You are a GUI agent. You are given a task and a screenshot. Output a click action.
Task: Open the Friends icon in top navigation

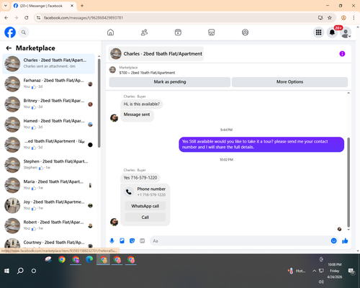coord(144,32)
